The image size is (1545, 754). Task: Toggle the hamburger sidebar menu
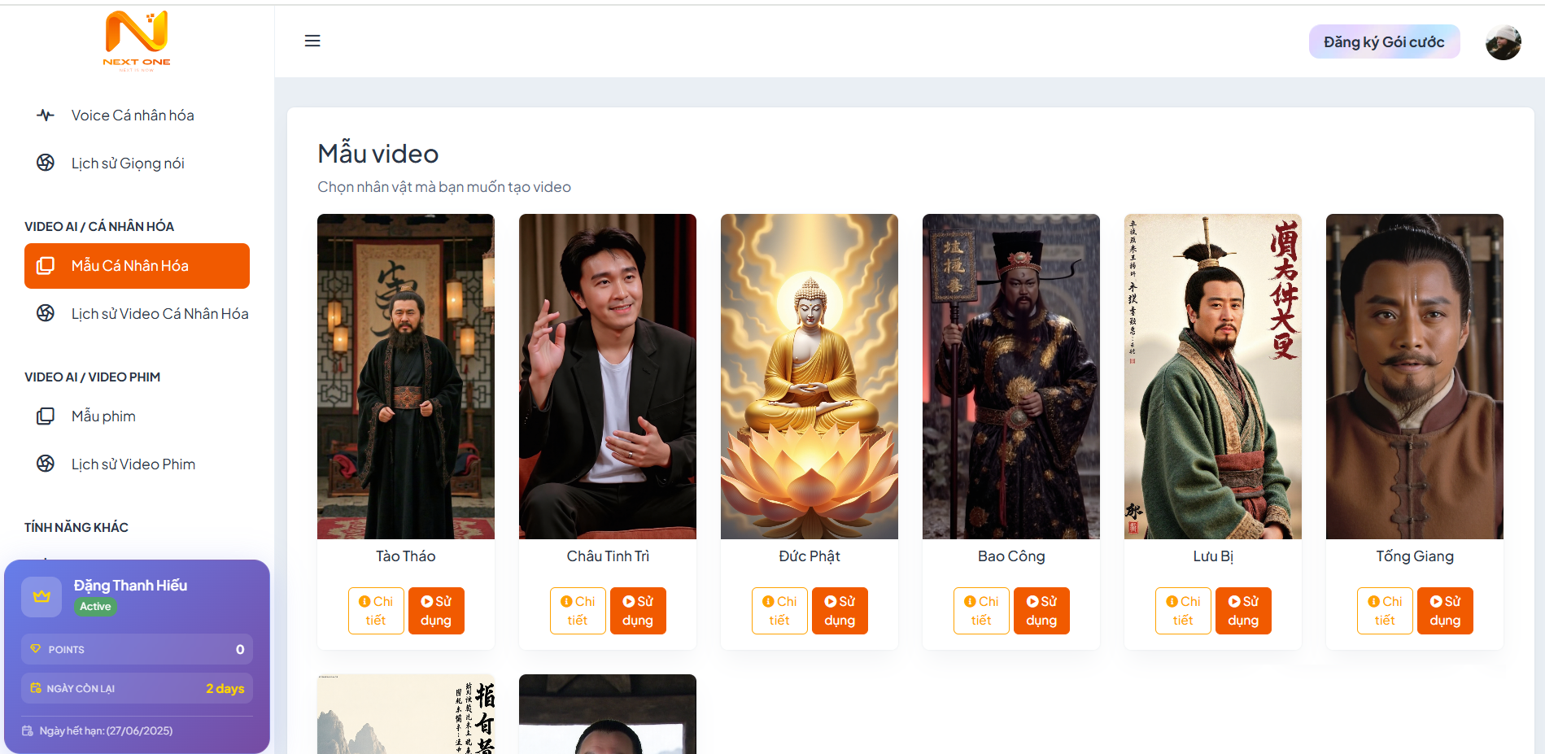click(x=312, y=41)
